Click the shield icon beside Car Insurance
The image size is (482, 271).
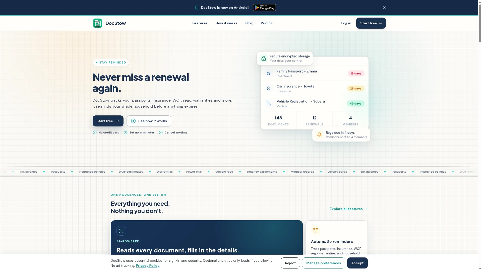tap(269, 88)
